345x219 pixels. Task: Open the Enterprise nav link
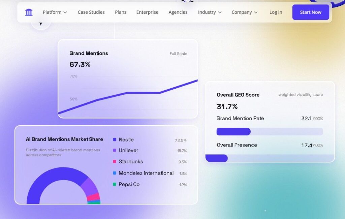click(x=148, y=12)
